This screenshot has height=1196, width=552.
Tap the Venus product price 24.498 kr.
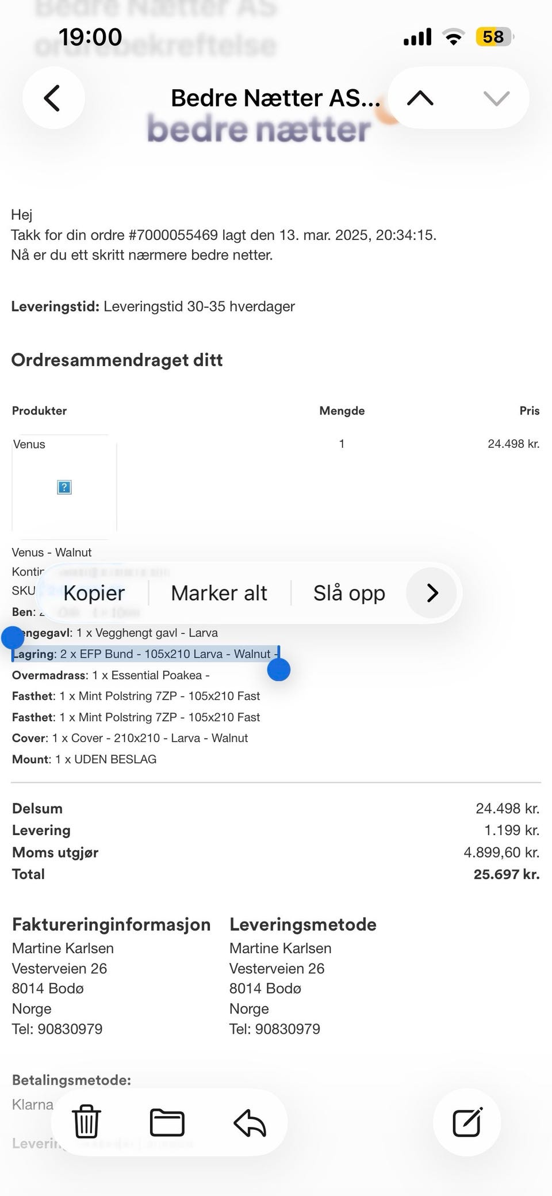coord(513,444)
